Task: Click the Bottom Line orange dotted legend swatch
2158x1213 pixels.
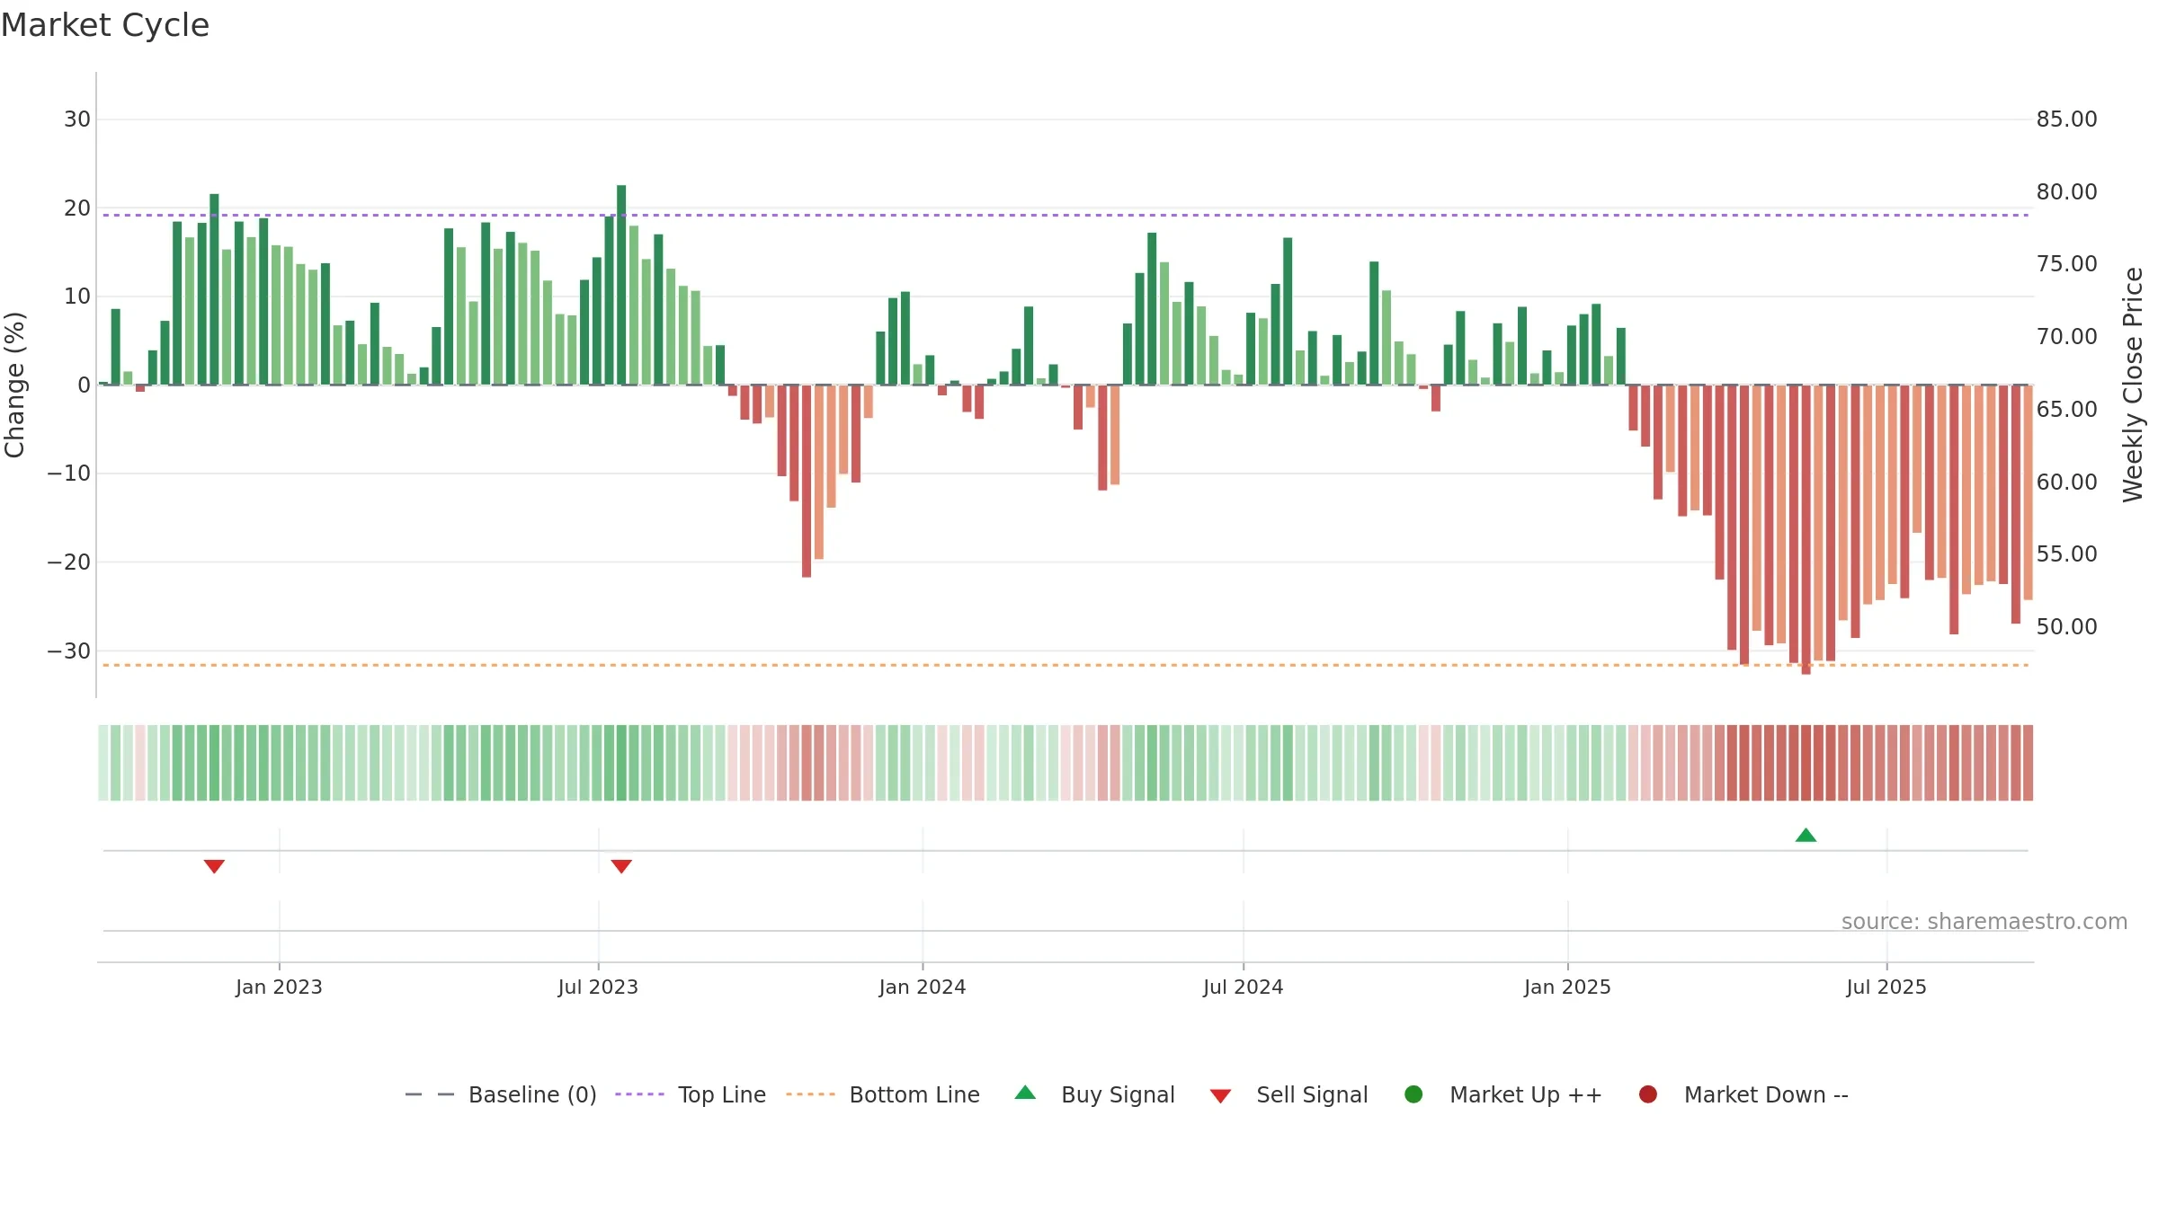Action: point(810,1094)
